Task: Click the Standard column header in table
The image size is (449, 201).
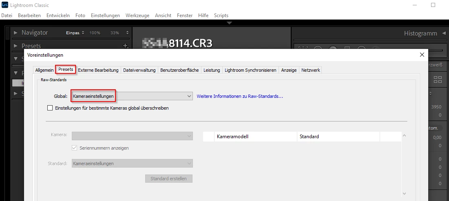Action: point(338,137)
